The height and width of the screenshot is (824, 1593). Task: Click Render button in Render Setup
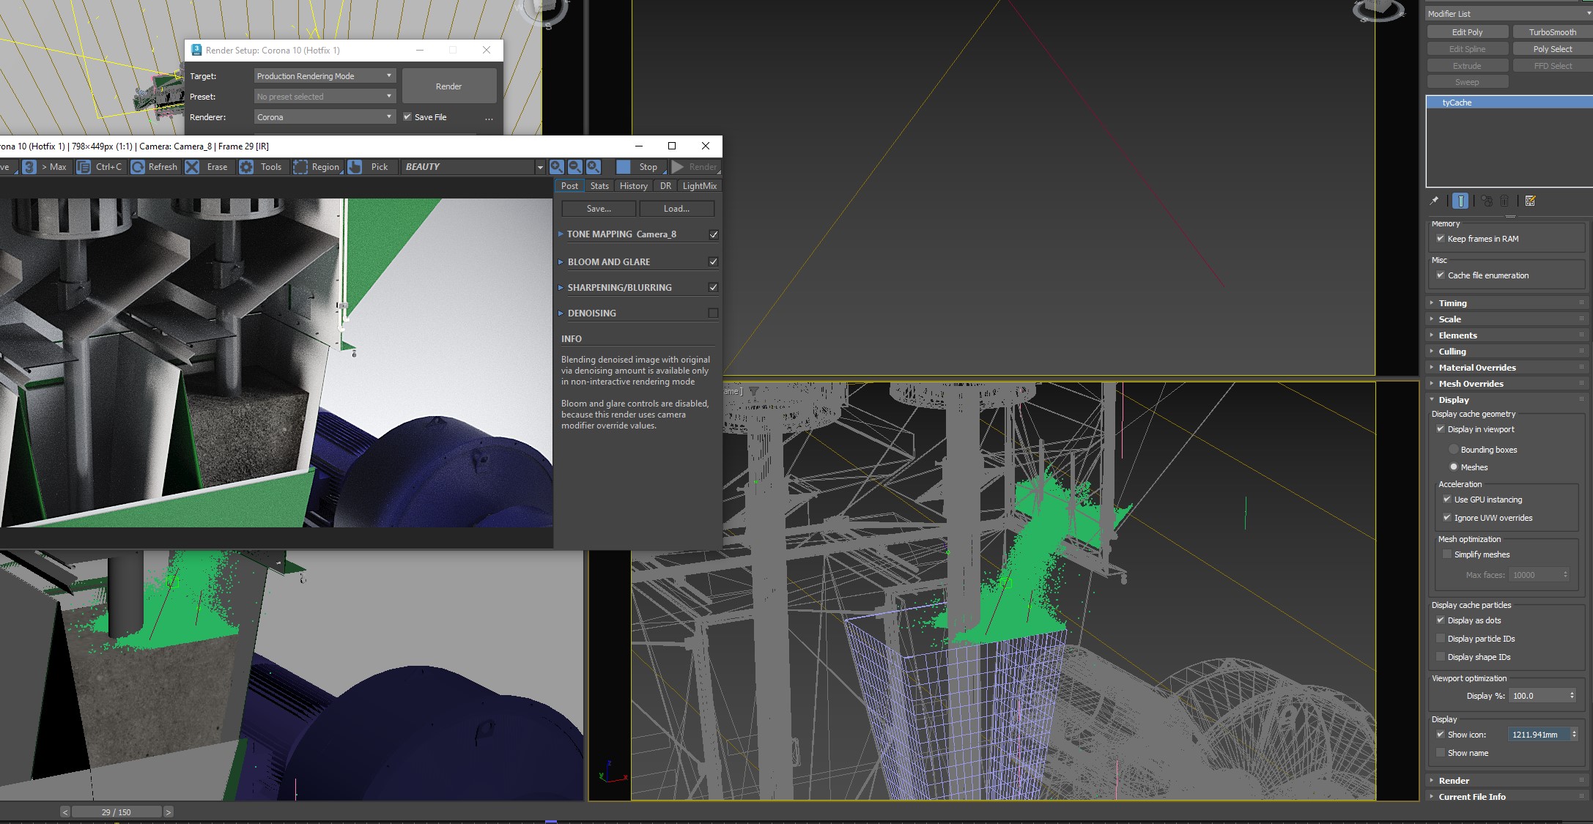tap(449, 86)
